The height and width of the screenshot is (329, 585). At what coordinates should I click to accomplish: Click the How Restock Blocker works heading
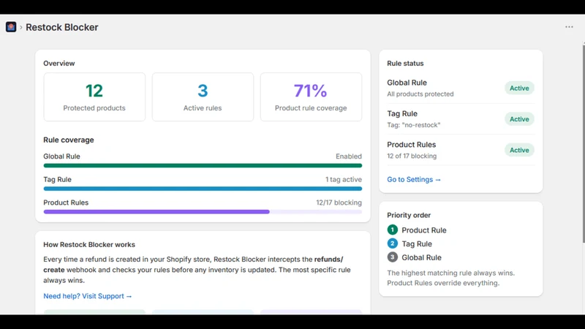pyautogui.click(x=89, y=245)
